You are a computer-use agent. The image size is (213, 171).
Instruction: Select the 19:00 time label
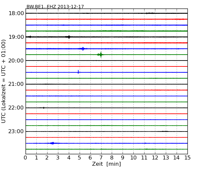tap(16, 37)
